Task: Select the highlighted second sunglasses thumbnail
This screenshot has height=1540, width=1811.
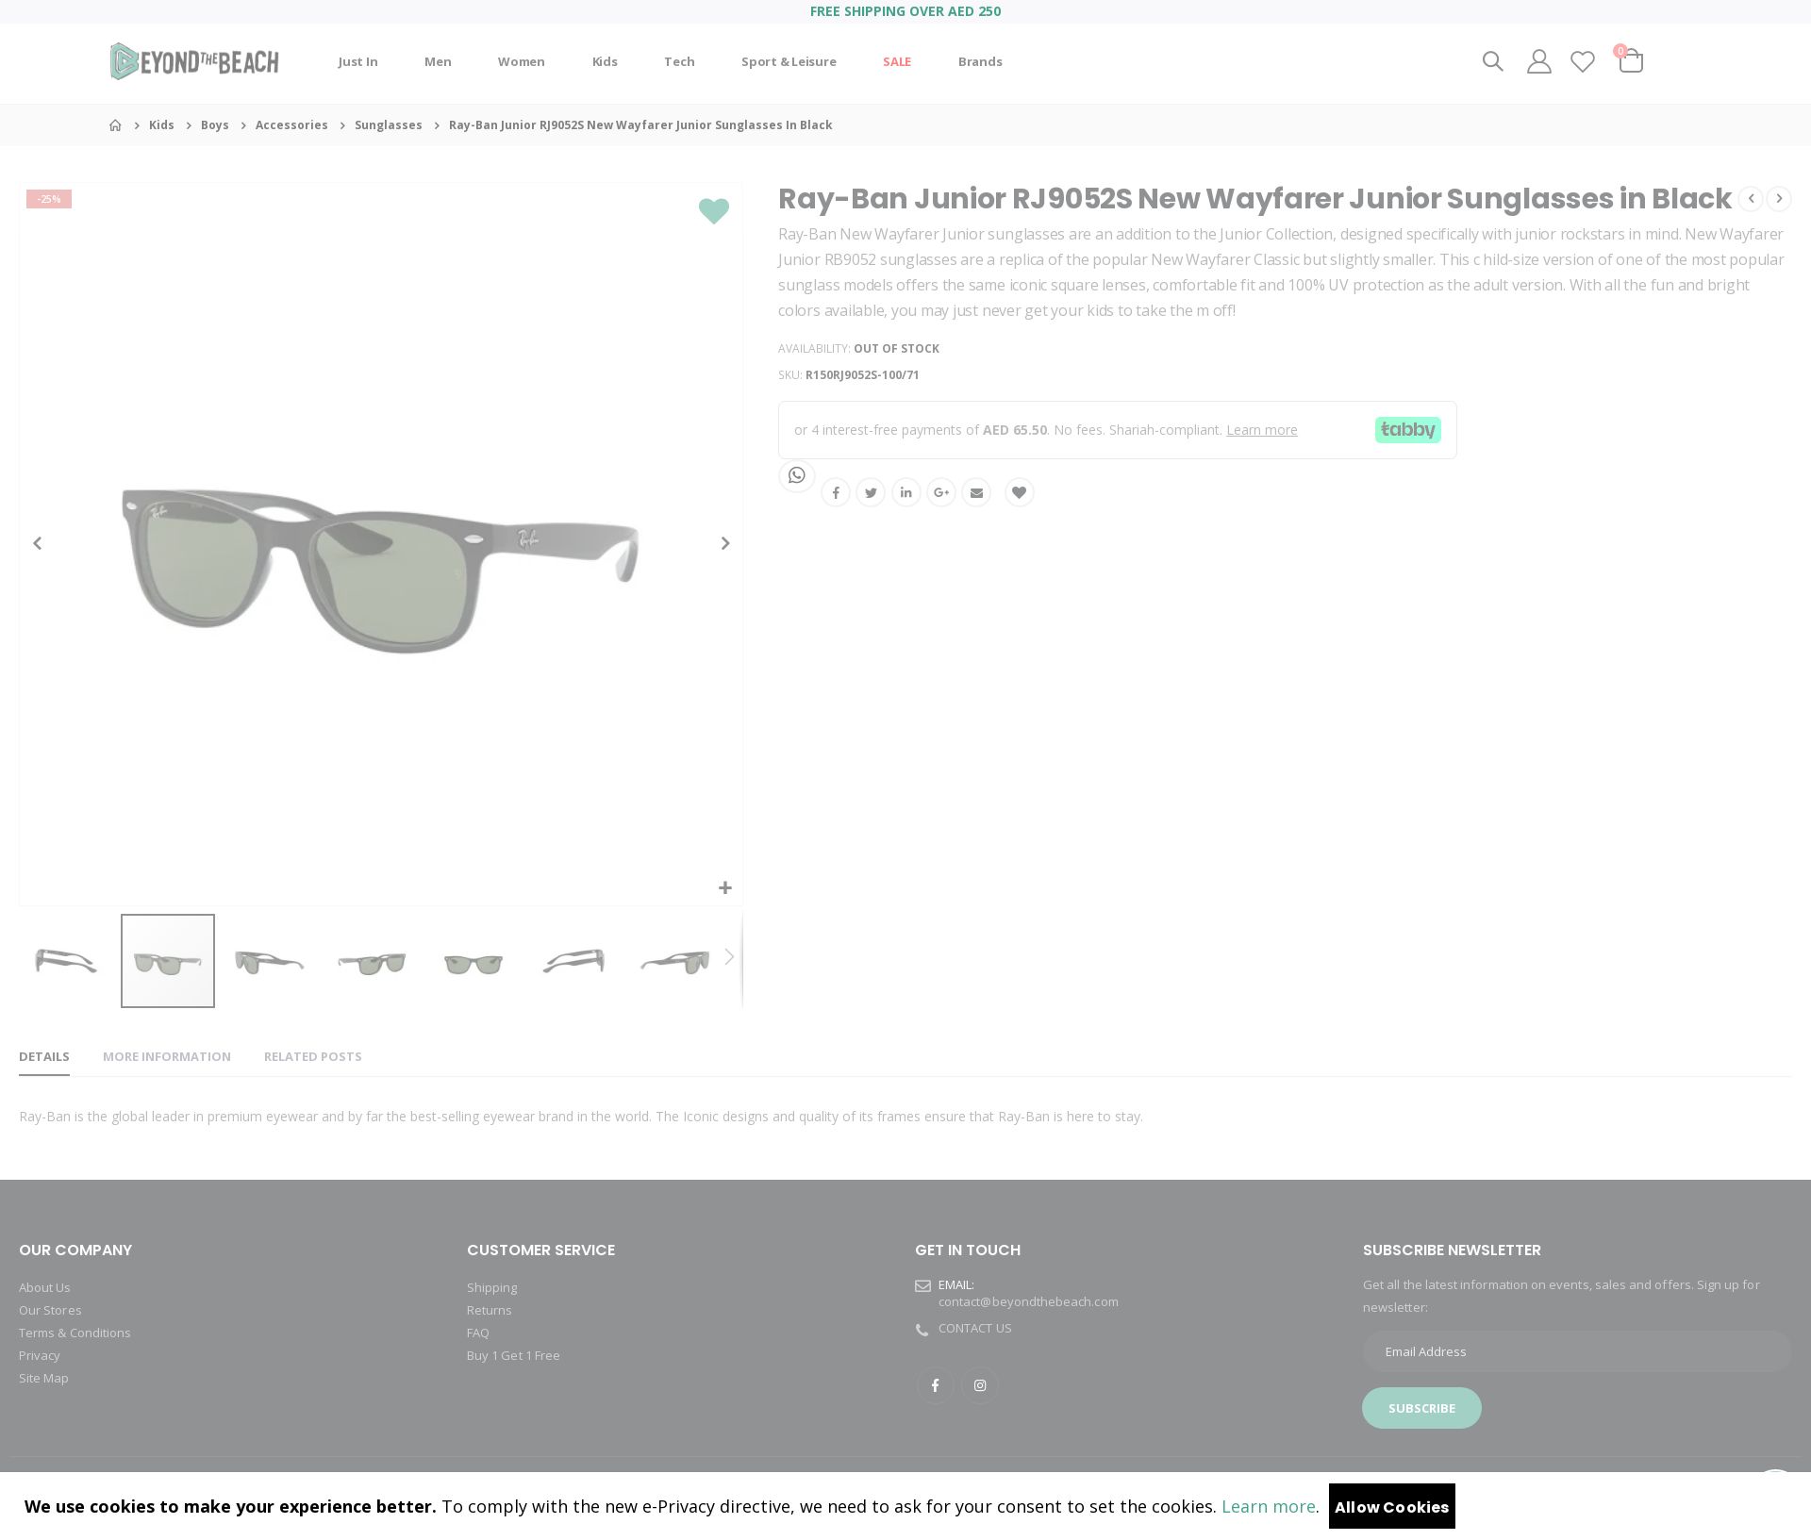Action: [x=168, y=961]
